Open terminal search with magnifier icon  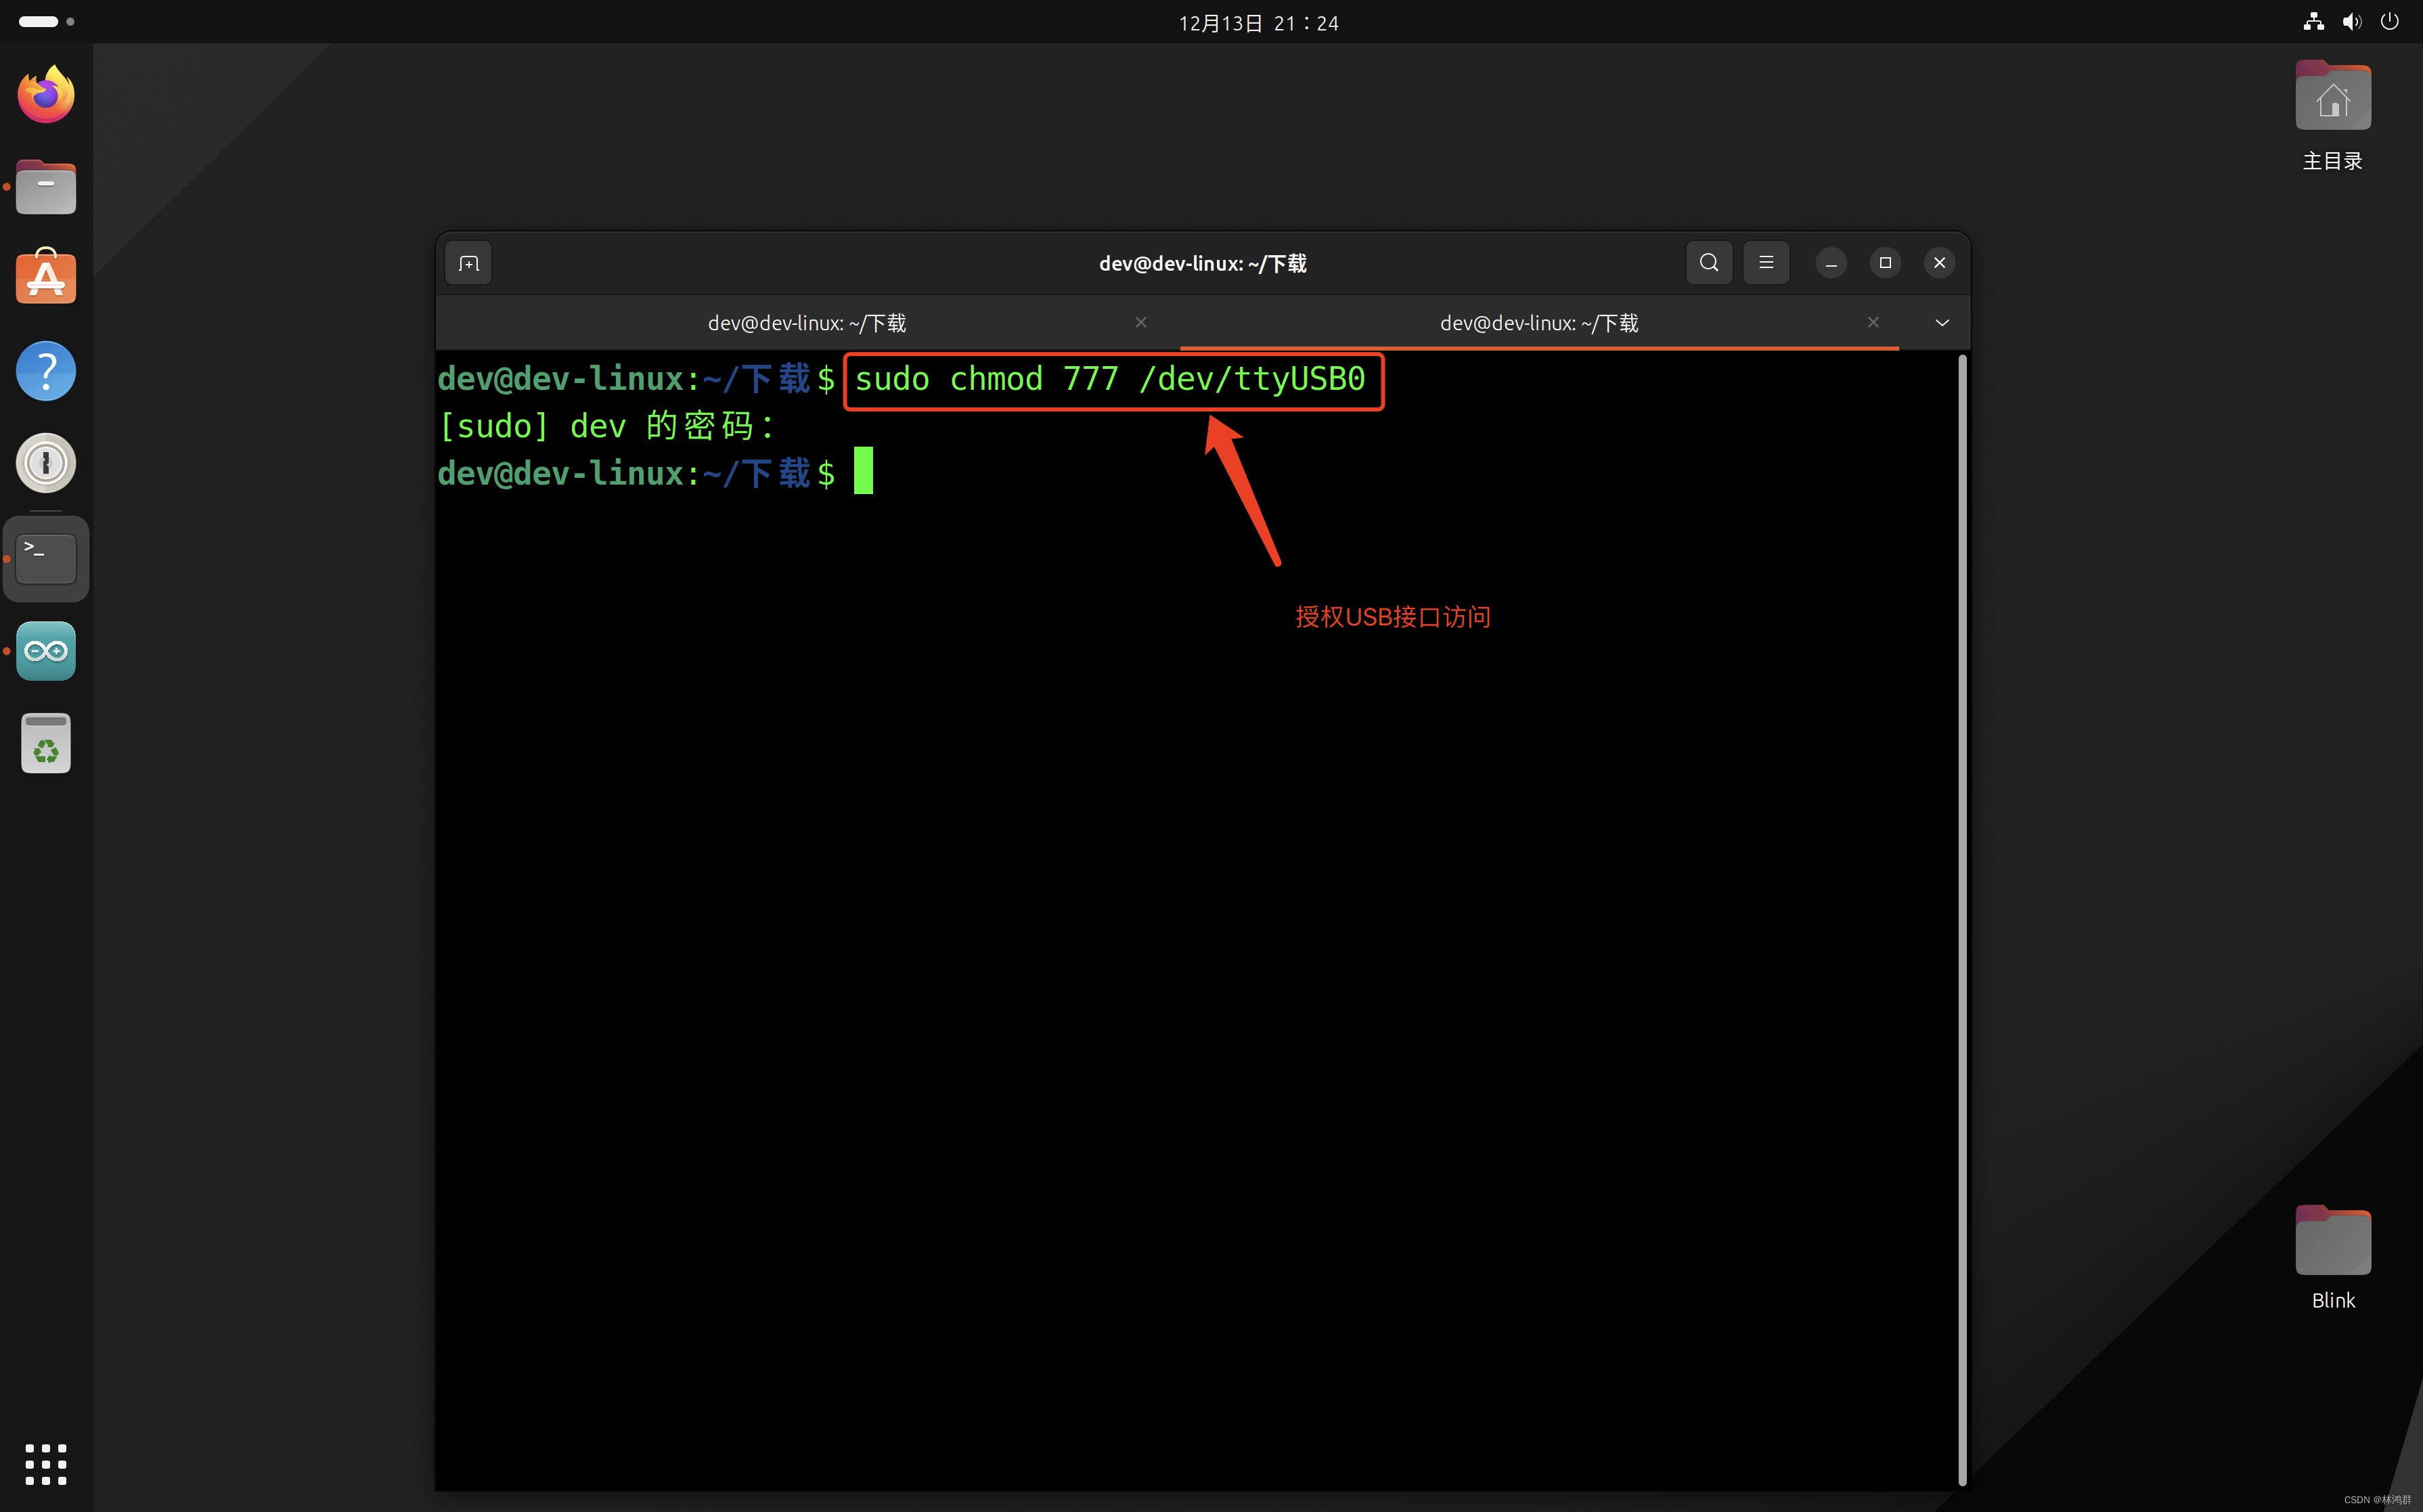(x=1709, y=262)
